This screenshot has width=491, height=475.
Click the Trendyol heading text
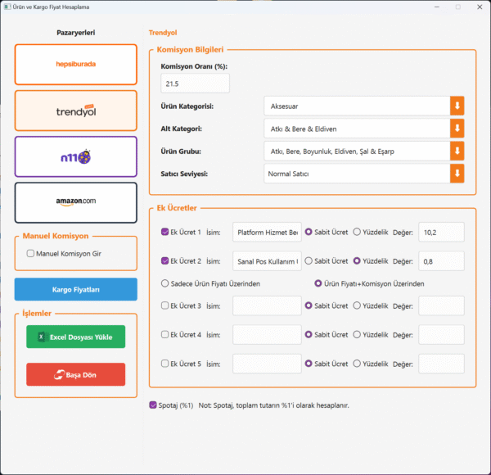coord(163,33)
